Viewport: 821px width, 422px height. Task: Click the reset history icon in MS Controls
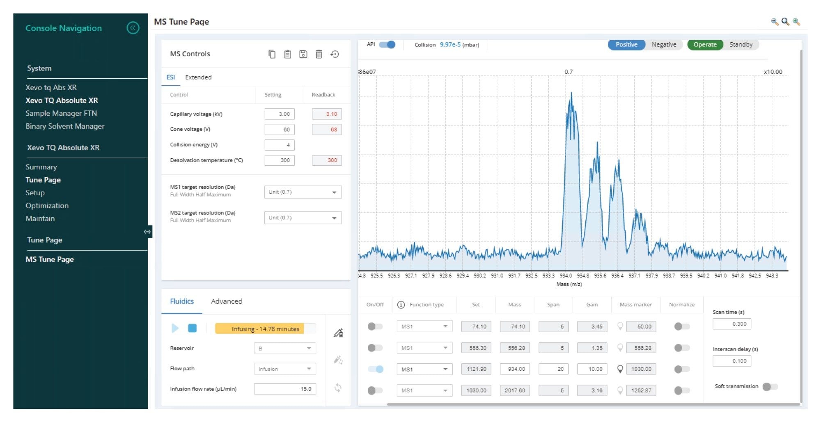(335, 54)
